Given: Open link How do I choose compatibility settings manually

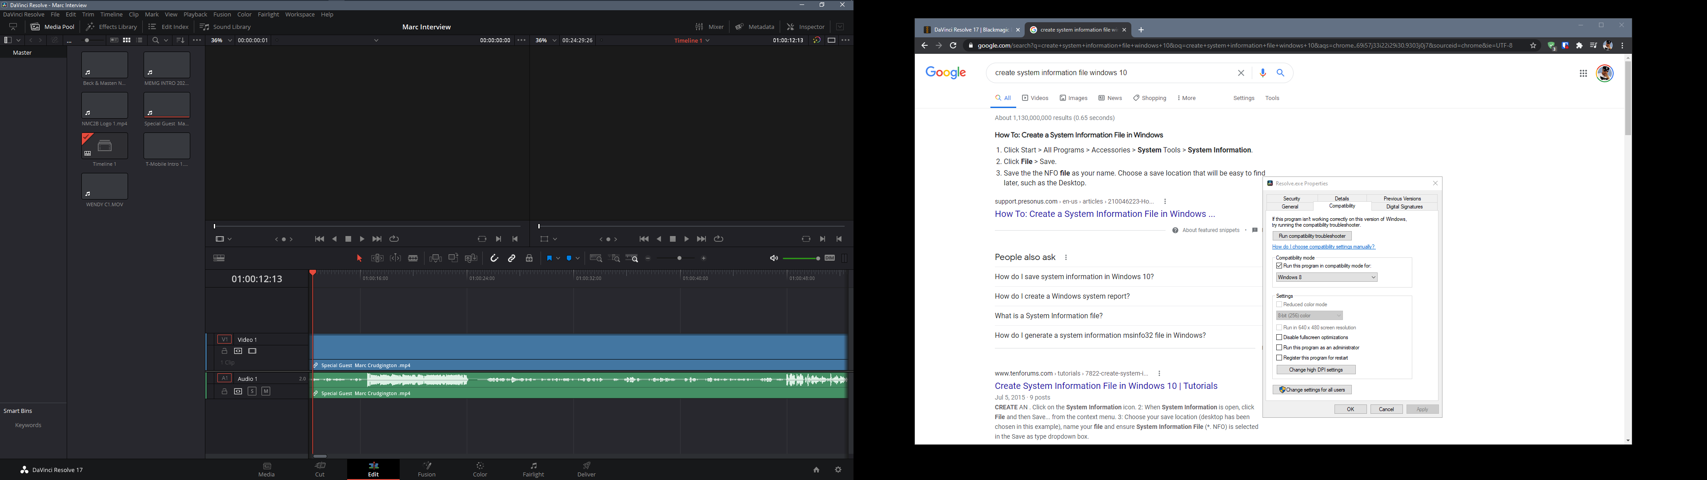Looking at the screenshot, I should [x=1324, y=247].
